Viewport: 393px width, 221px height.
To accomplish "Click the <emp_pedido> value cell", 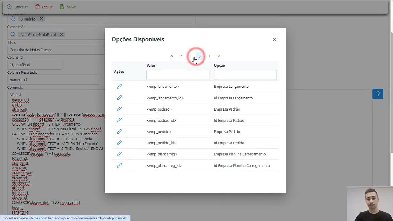I will click(x=159, y=132).
